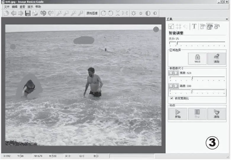Toggle the 锁定宽高比 checkbox
The width and height of the screenshot is (231, 160).
pyautogui.click(x=172, y=98)
